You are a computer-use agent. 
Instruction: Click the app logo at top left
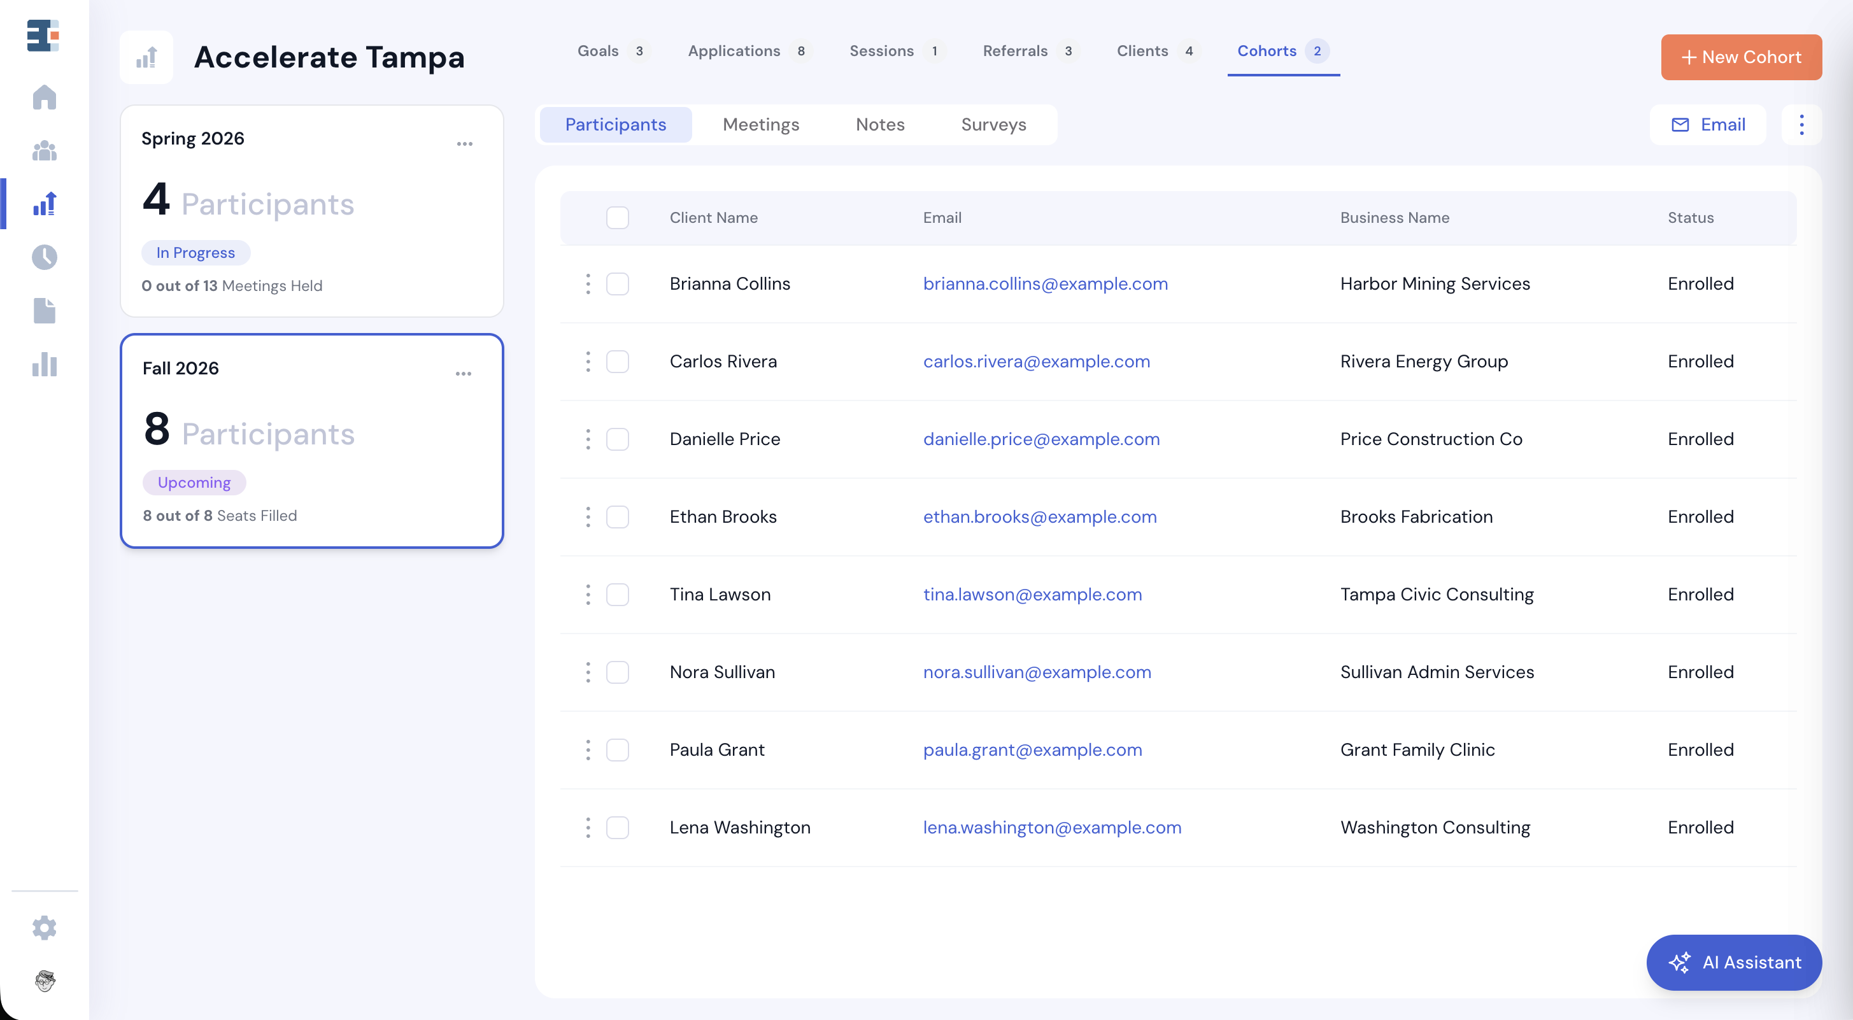(43, 35)
